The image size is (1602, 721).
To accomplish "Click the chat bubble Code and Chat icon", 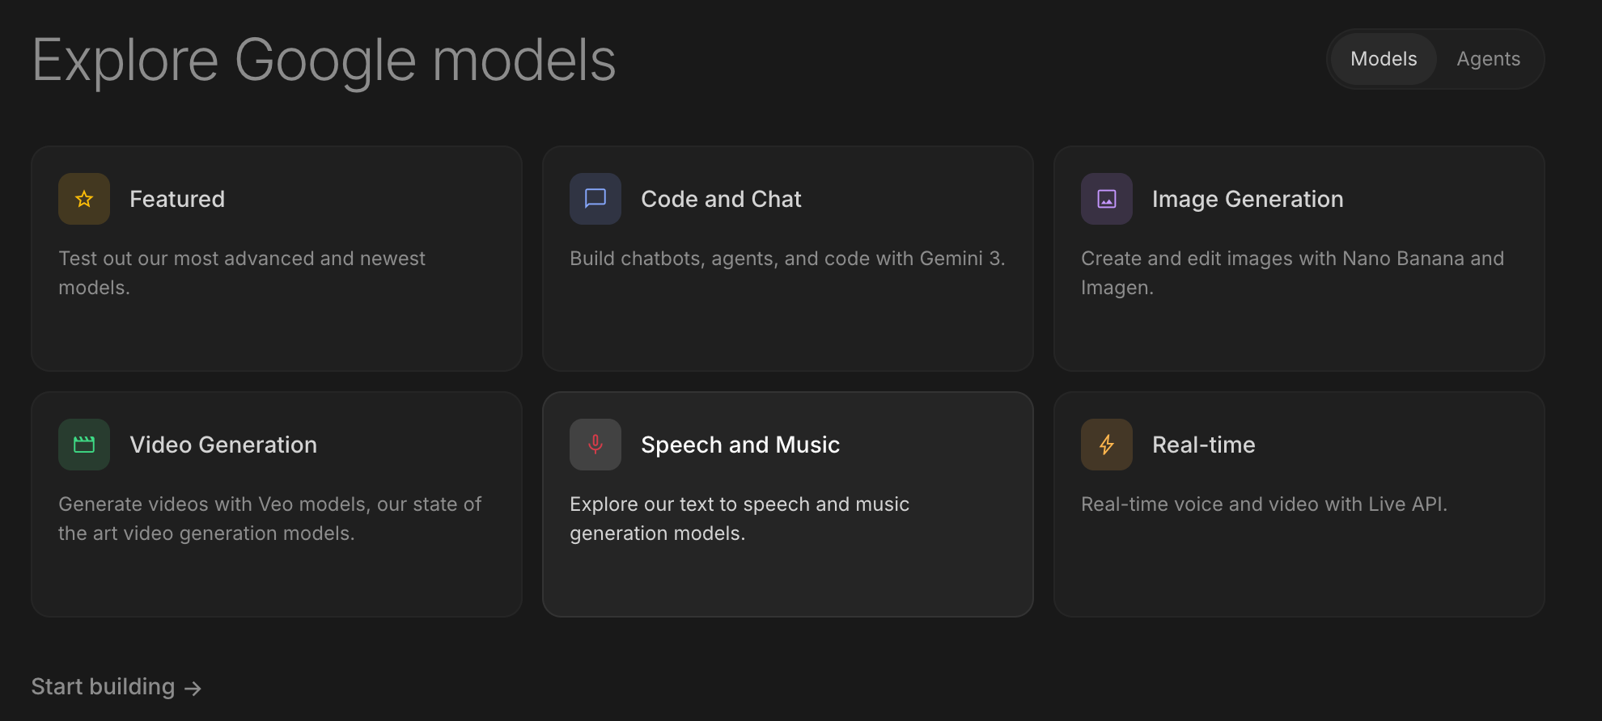I will [595, 199].
